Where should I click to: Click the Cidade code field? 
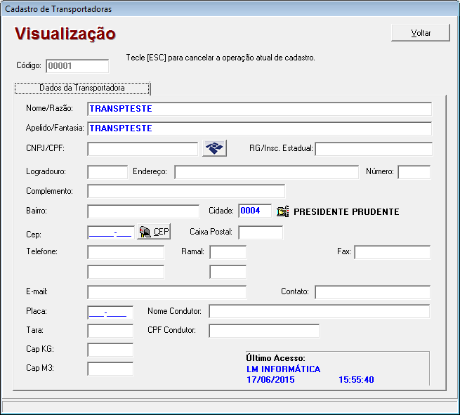(254, 211)
